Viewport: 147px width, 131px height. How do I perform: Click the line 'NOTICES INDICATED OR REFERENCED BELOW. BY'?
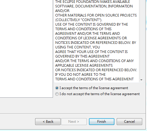[x=95, y=43]
